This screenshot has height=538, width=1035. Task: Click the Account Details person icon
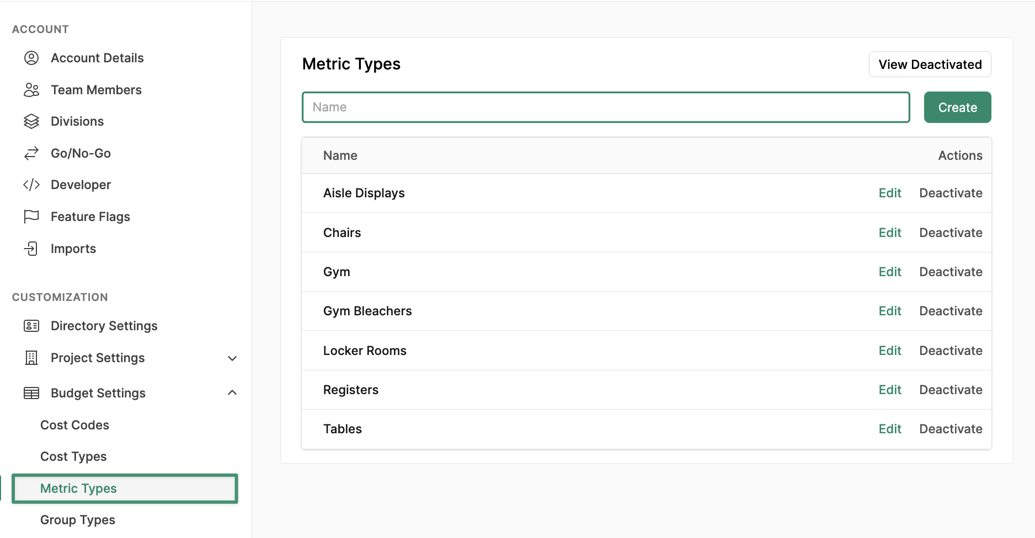31,58
